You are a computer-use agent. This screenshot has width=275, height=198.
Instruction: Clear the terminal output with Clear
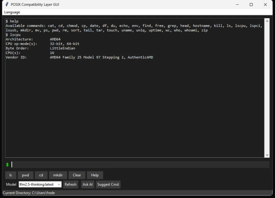coord(77,175)
